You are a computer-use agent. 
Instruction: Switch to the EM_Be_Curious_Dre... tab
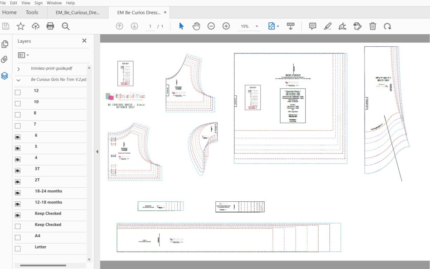click(x=83, y=12)
